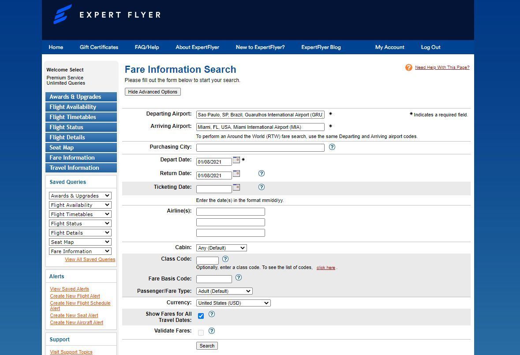Focus the Class Code field
Viewport: 520px width, 355px height.
click(x=207, y=261)
